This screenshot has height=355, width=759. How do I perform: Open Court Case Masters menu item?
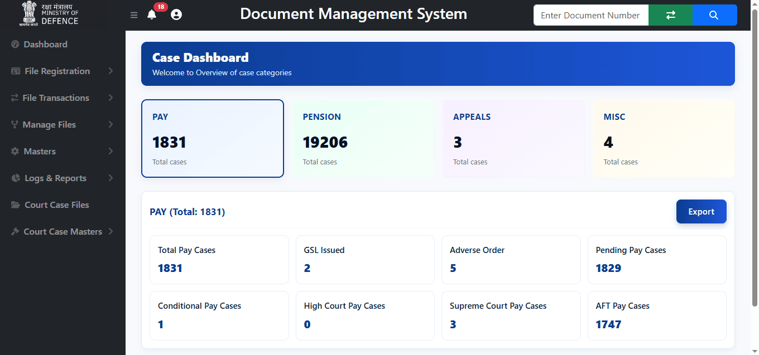pos(63,231)
